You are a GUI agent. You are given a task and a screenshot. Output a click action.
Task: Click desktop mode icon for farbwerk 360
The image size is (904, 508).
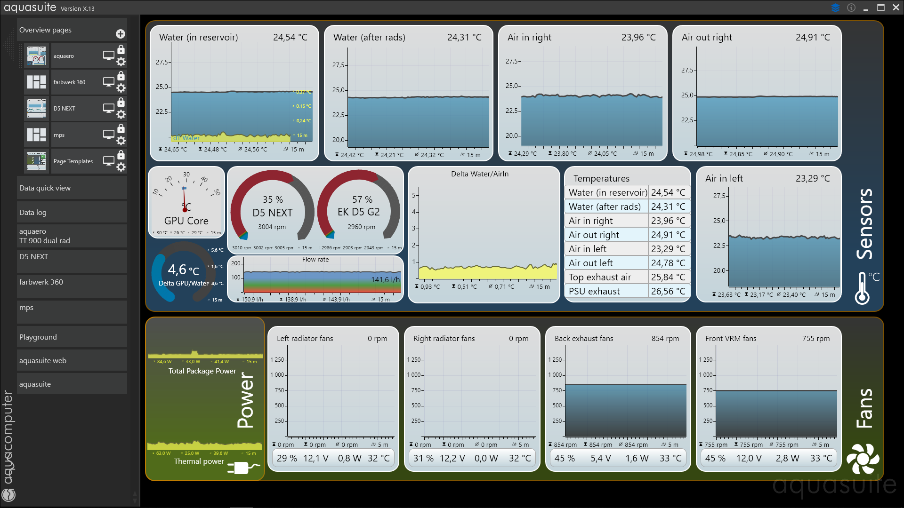pyautogui.click(x=109, y=82)
